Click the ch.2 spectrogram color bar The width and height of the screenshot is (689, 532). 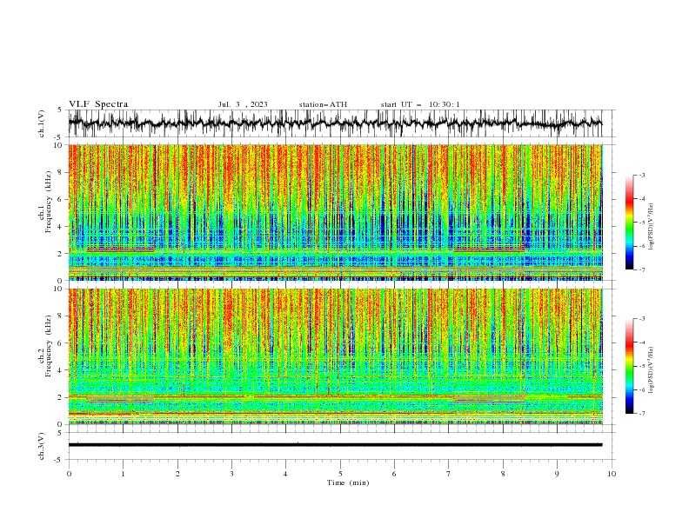tap(629, 366)
